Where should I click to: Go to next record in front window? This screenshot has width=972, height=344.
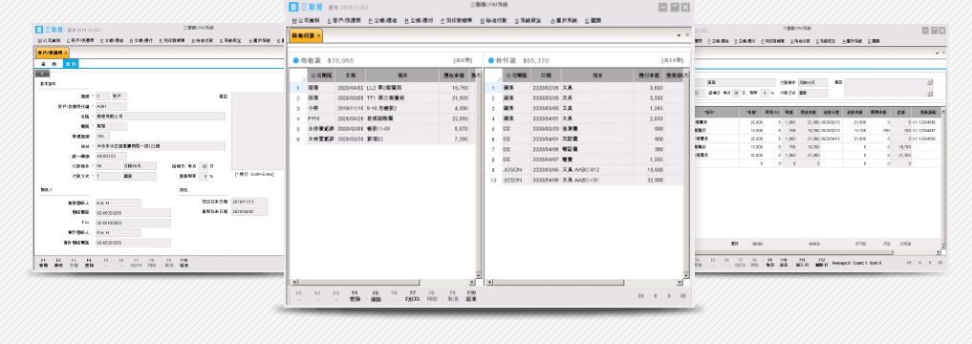(x=669, y=296)
